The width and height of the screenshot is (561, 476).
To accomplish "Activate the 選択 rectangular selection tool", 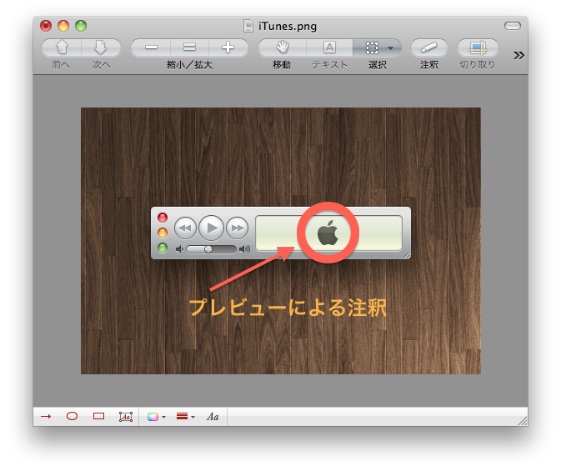I will coord(372,48).
